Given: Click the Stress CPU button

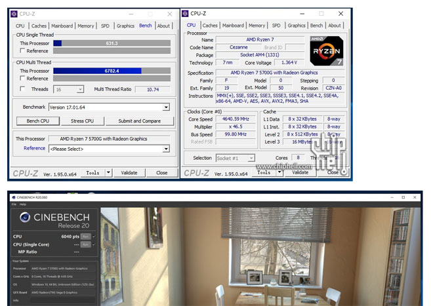Looking at the screenshot, I should click(x=82, y=121).
